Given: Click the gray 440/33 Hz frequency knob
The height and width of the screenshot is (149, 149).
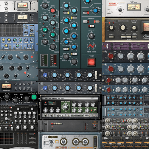Looking at the screenshot, I should point(66,57).
